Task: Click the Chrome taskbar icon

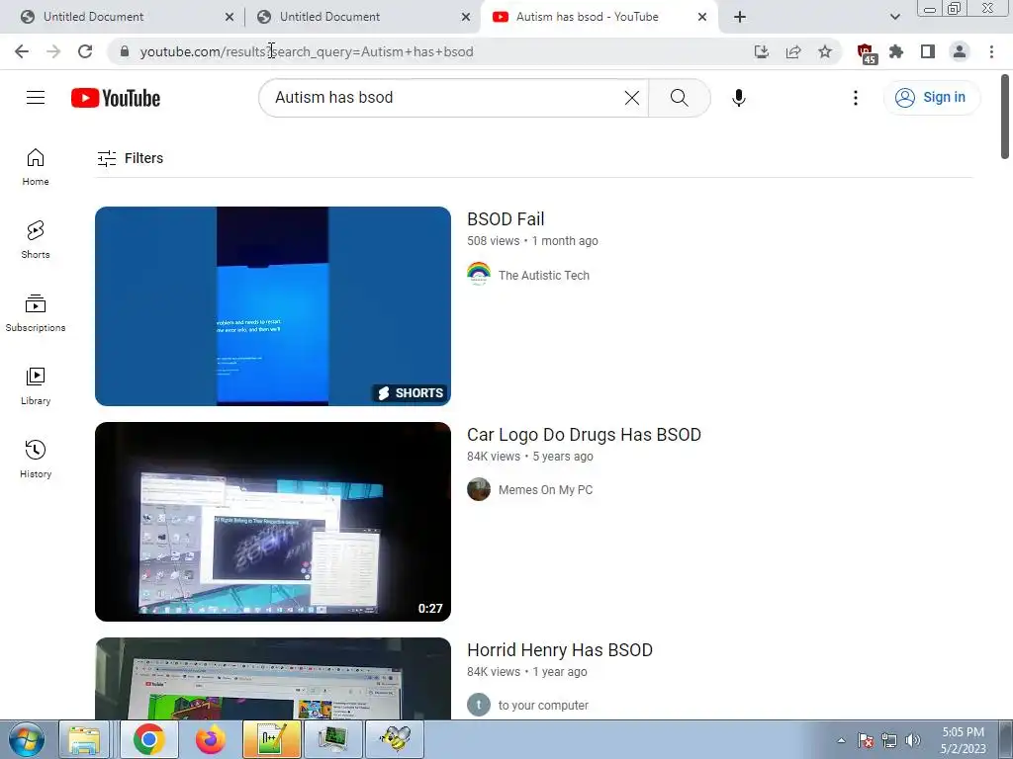Action: tap(149, 739)
